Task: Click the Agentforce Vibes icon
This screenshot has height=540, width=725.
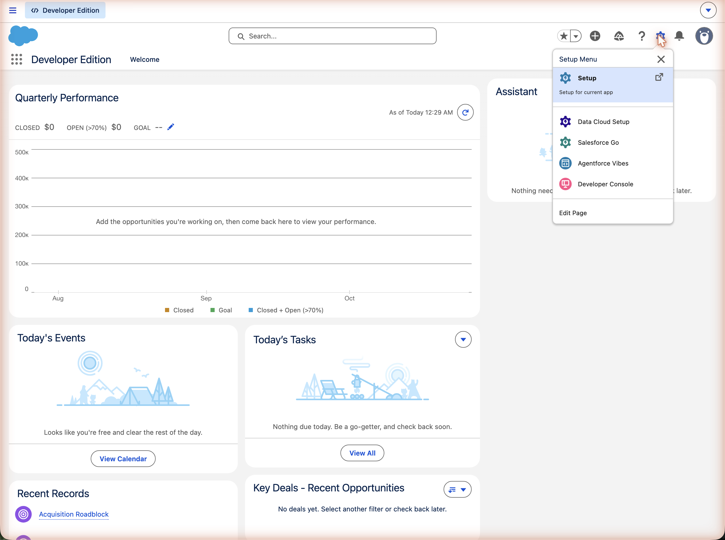Action: point(565,163)
